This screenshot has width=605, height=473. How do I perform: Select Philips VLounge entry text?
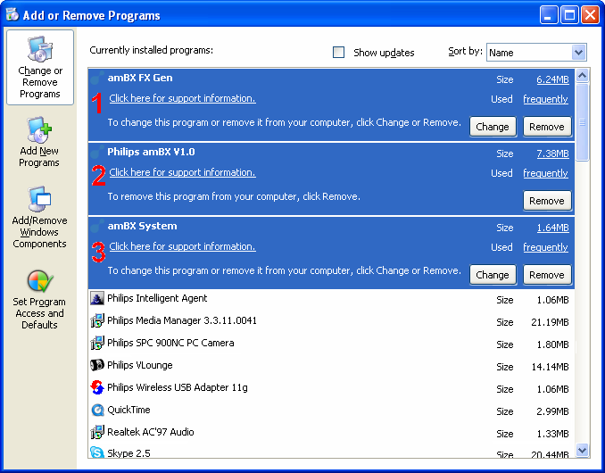tap(140, 365)
